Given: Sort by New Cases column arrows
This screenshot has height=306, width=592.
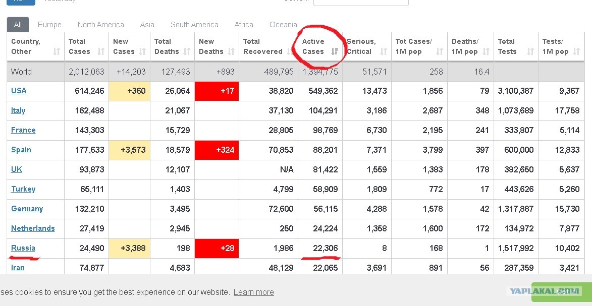Looking at the screenshot, I should pyautogui.click(x=142, y=52).
